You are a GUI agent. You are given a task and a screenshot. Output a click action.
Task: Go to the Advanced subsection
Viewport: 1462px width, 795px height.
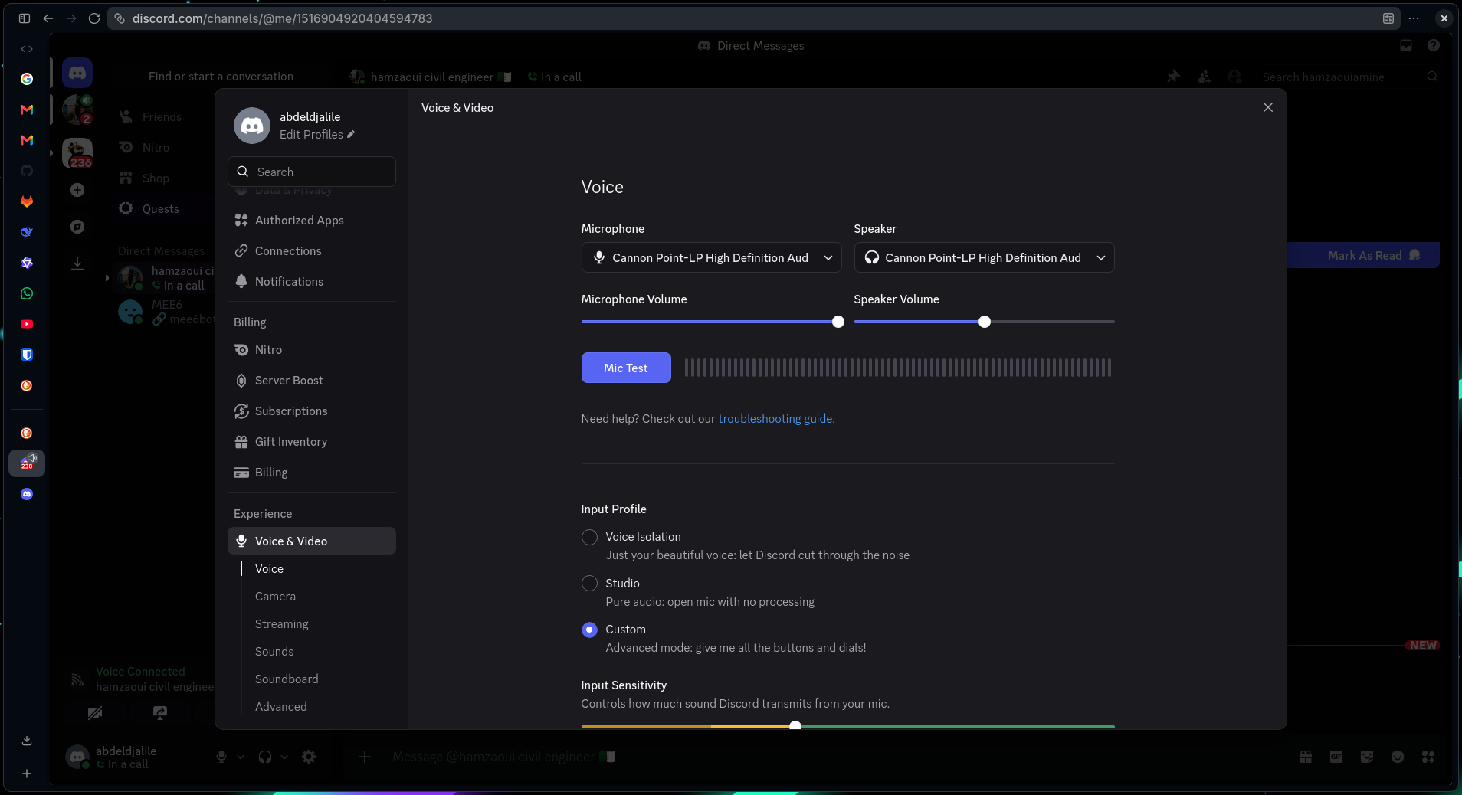(x=280, y=706)
